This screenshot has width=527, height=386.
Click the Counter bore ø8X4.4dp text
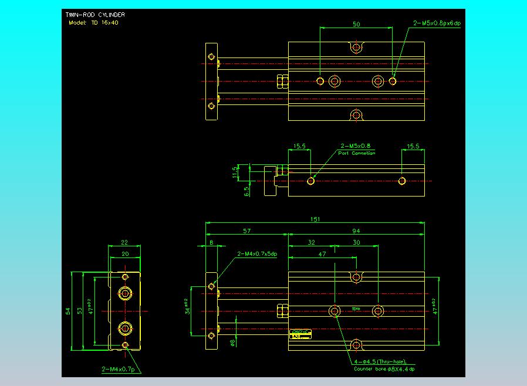(384, 369)
